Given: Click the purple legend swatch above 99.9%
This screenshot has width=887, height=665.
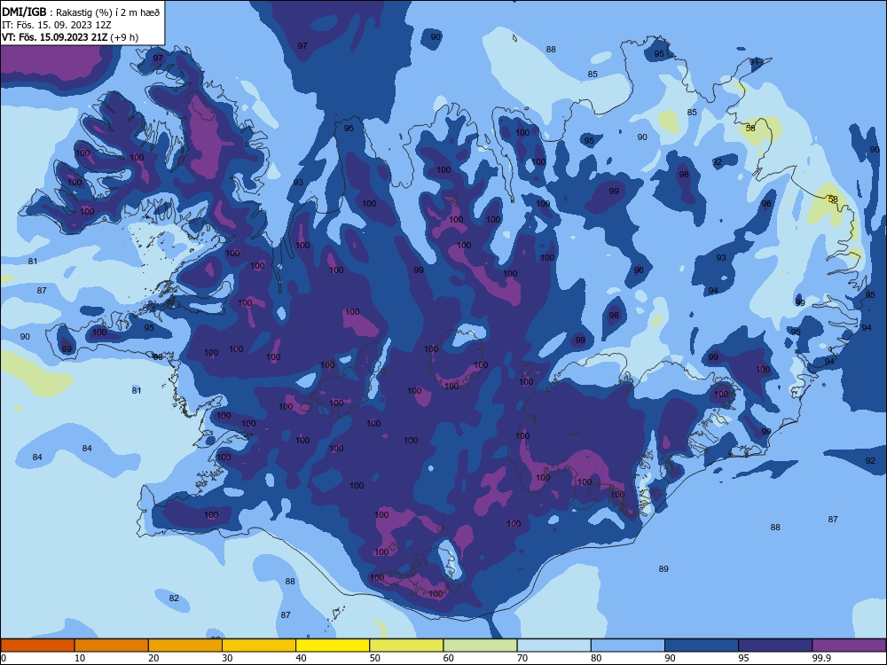Looking at the screenshot, I should pos(849,645).
